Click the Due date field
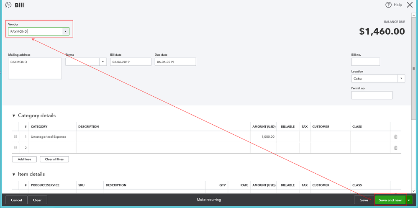Screen dimensions: 418x208 (x=175, y=62)
